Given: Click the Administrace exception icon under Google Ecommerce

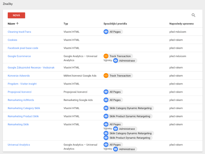Looking at the screenshot, I should pos(116,61).
